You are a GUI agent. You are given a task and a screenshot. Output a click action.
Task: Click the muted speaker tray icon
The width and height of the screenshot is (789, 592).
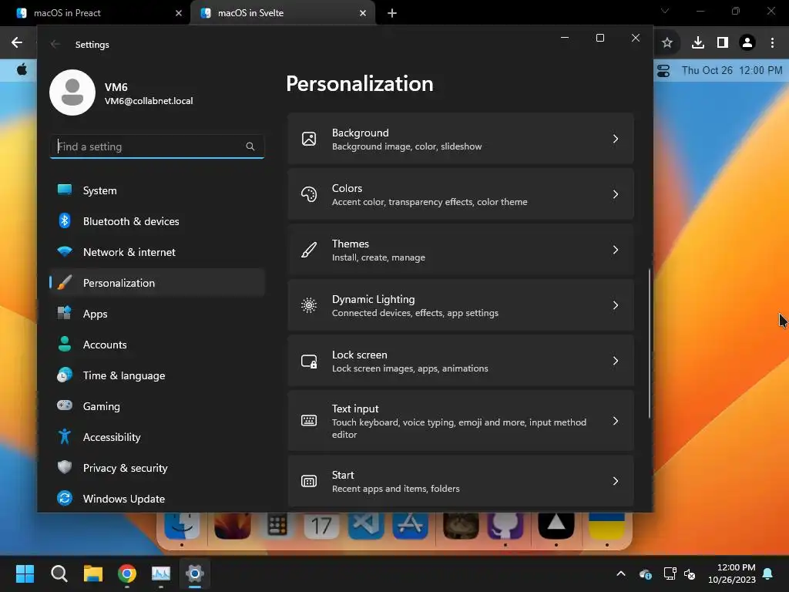pyautogui.click(x=690, y=573)
